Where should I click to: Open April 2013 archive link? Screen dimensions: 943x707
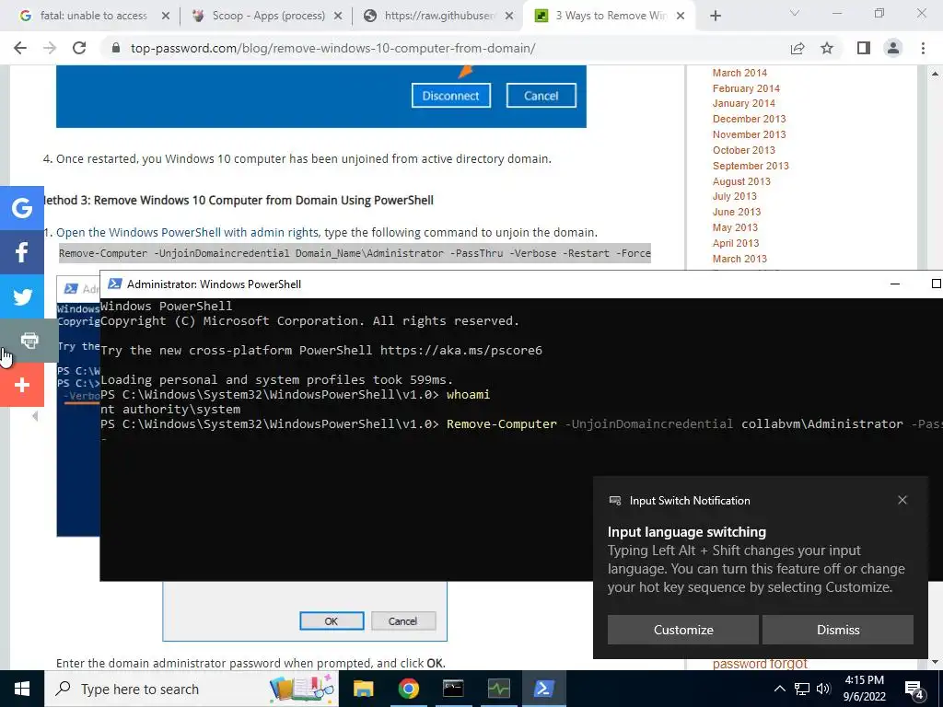[x=736, y=243]
